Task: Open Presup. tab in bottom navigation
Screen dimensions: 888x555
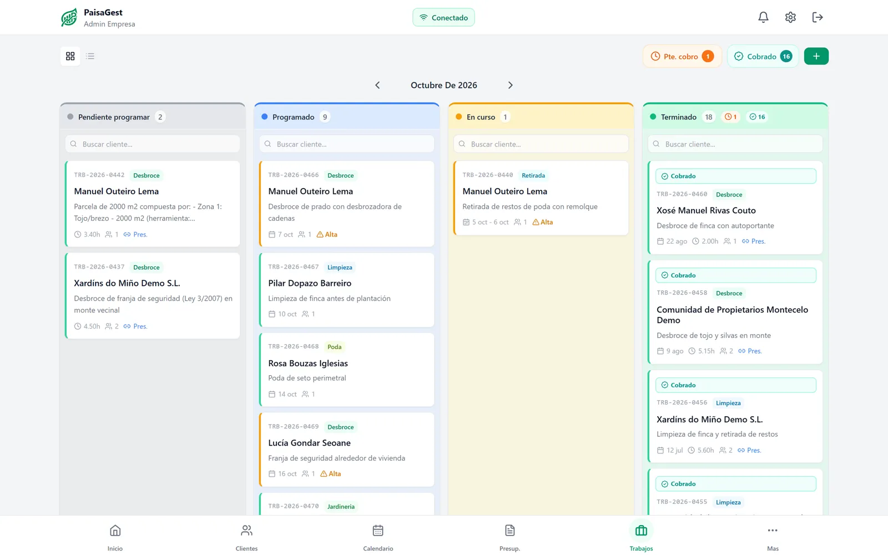Action: [x=509, y=537]
